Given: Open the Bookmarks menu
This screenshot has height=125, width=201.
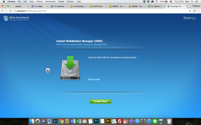Looking at the screenshot, I should click(x=51, y=1).
